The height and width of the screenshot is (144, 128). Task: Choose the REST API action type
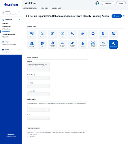click(x=83, y=44)
